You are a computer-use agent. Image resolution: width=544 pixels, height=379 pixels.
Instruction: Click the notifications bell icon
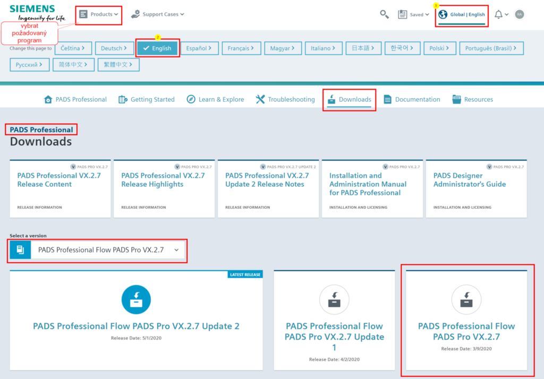[498, 14]
